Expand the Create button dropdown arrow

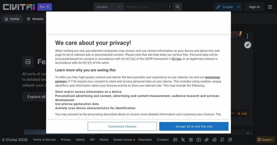point(238,7)
